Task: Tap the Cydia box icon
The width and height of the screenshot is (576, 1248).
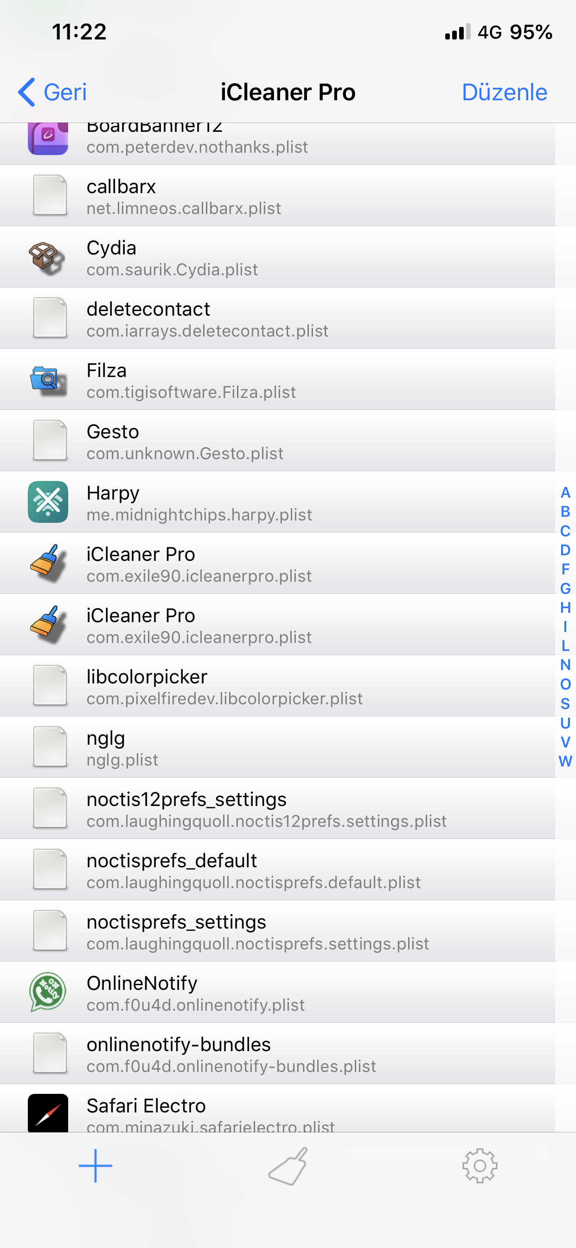Action: [47, 257]
